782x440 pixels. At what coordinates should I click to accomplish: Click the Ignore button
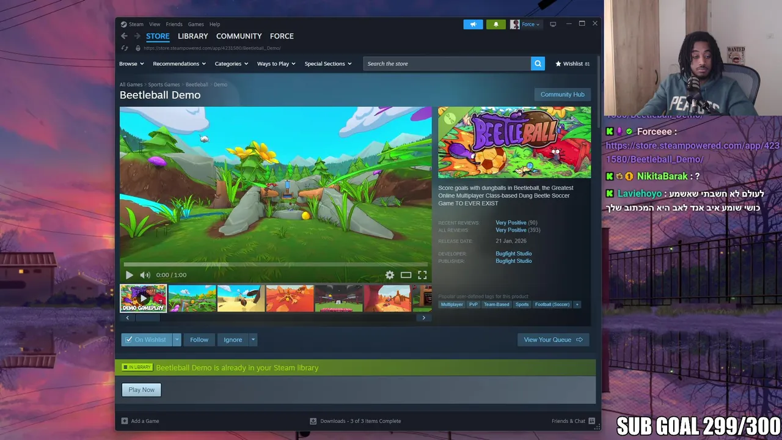(x=233, y=340)
